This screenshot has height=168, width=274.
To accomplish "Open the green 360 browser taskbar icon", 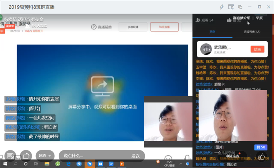I will pos(58,164).
